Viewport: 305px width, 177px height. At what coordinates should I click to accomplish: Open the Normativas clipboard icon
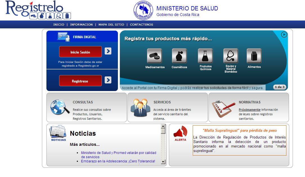point(223,108)
